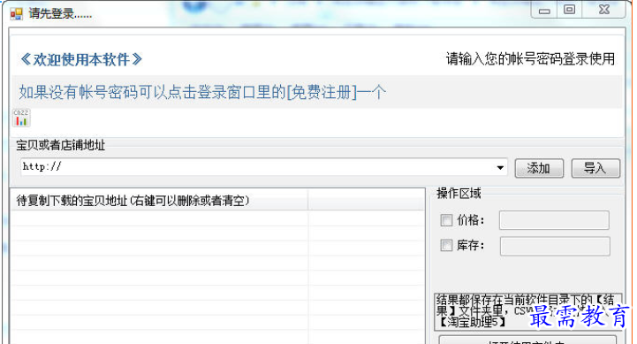The image size is (637, 344).
Task: Close the 请先登录 window
Action: [x=604, y=10]
